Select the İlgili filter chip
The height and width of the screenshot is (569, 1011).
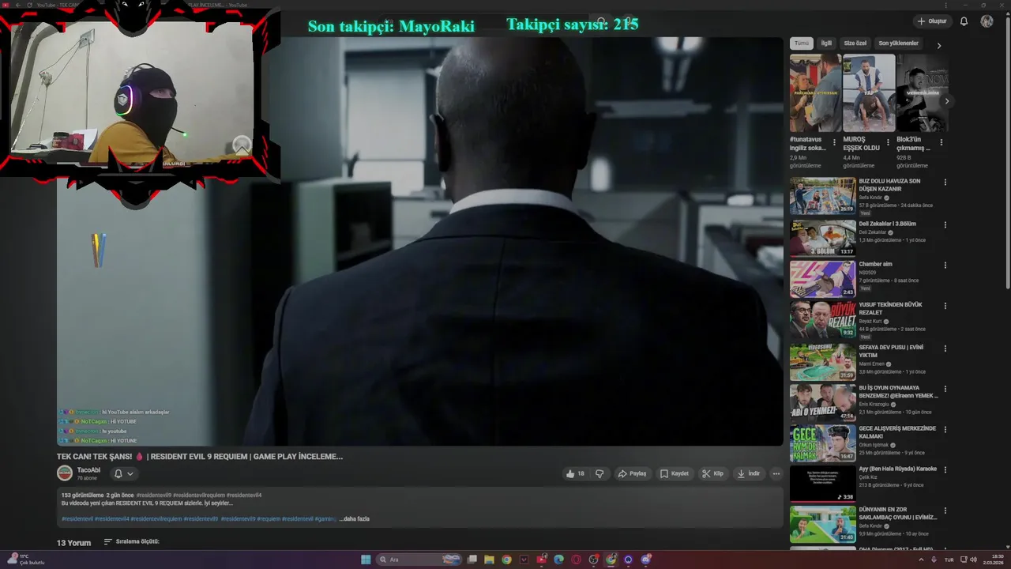(826, 43)
